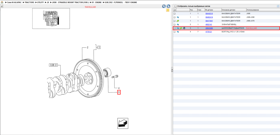Select 'БОЛТ,Flng, M12 x 1.25 x 43mm' cell
This screenshot has height=135, width=280.
coord(233,32)
